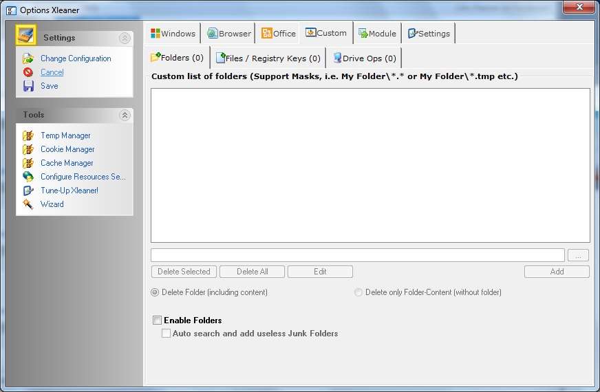
Task: Click the Cache Manager icon
Action: coord(28,163)
